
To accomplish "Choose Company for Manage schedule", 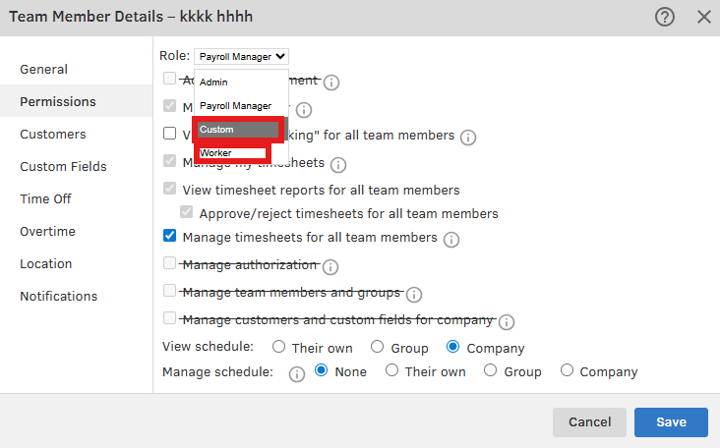I will point(567,371).
